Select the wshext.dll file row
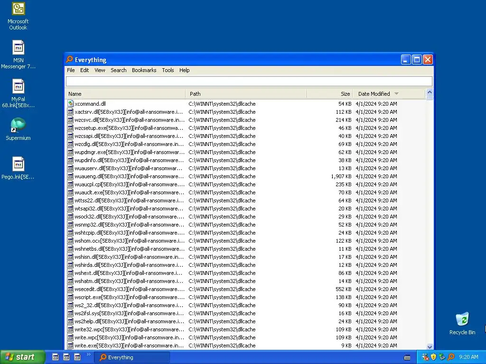The image size is (486, 364). (246, 273)
